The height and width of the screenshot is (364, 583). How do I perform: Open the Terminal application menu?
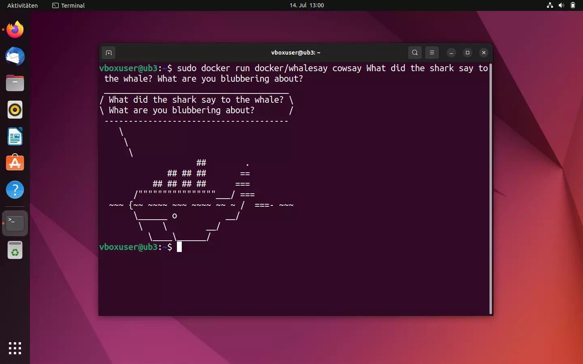click(x=68, y=6)
